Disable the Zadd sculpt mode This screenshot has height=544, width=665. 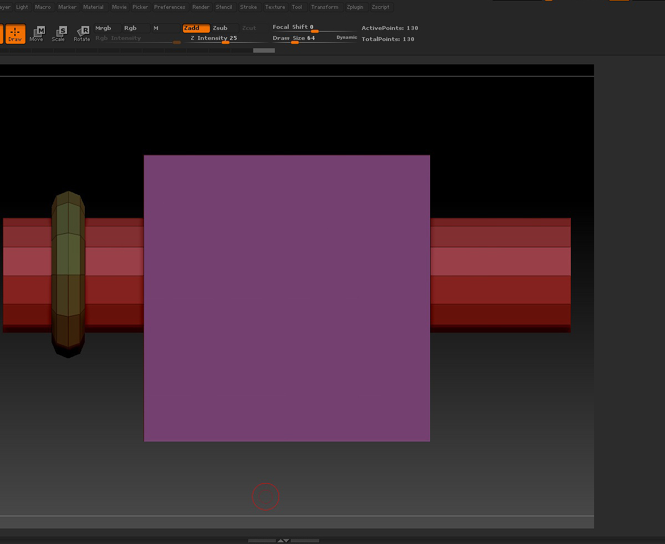point(196,28)
